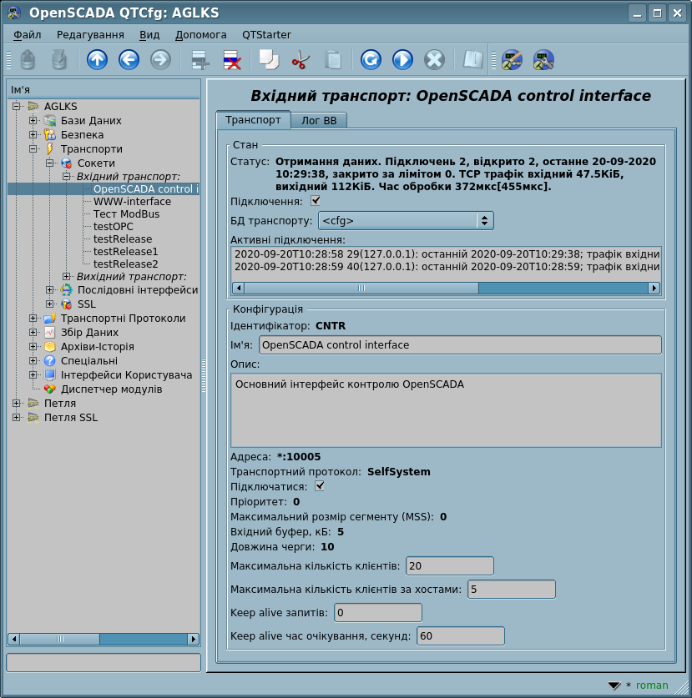Select testOPC transport in tree
Screen dimensions: 692x698
tap(114, 227)
